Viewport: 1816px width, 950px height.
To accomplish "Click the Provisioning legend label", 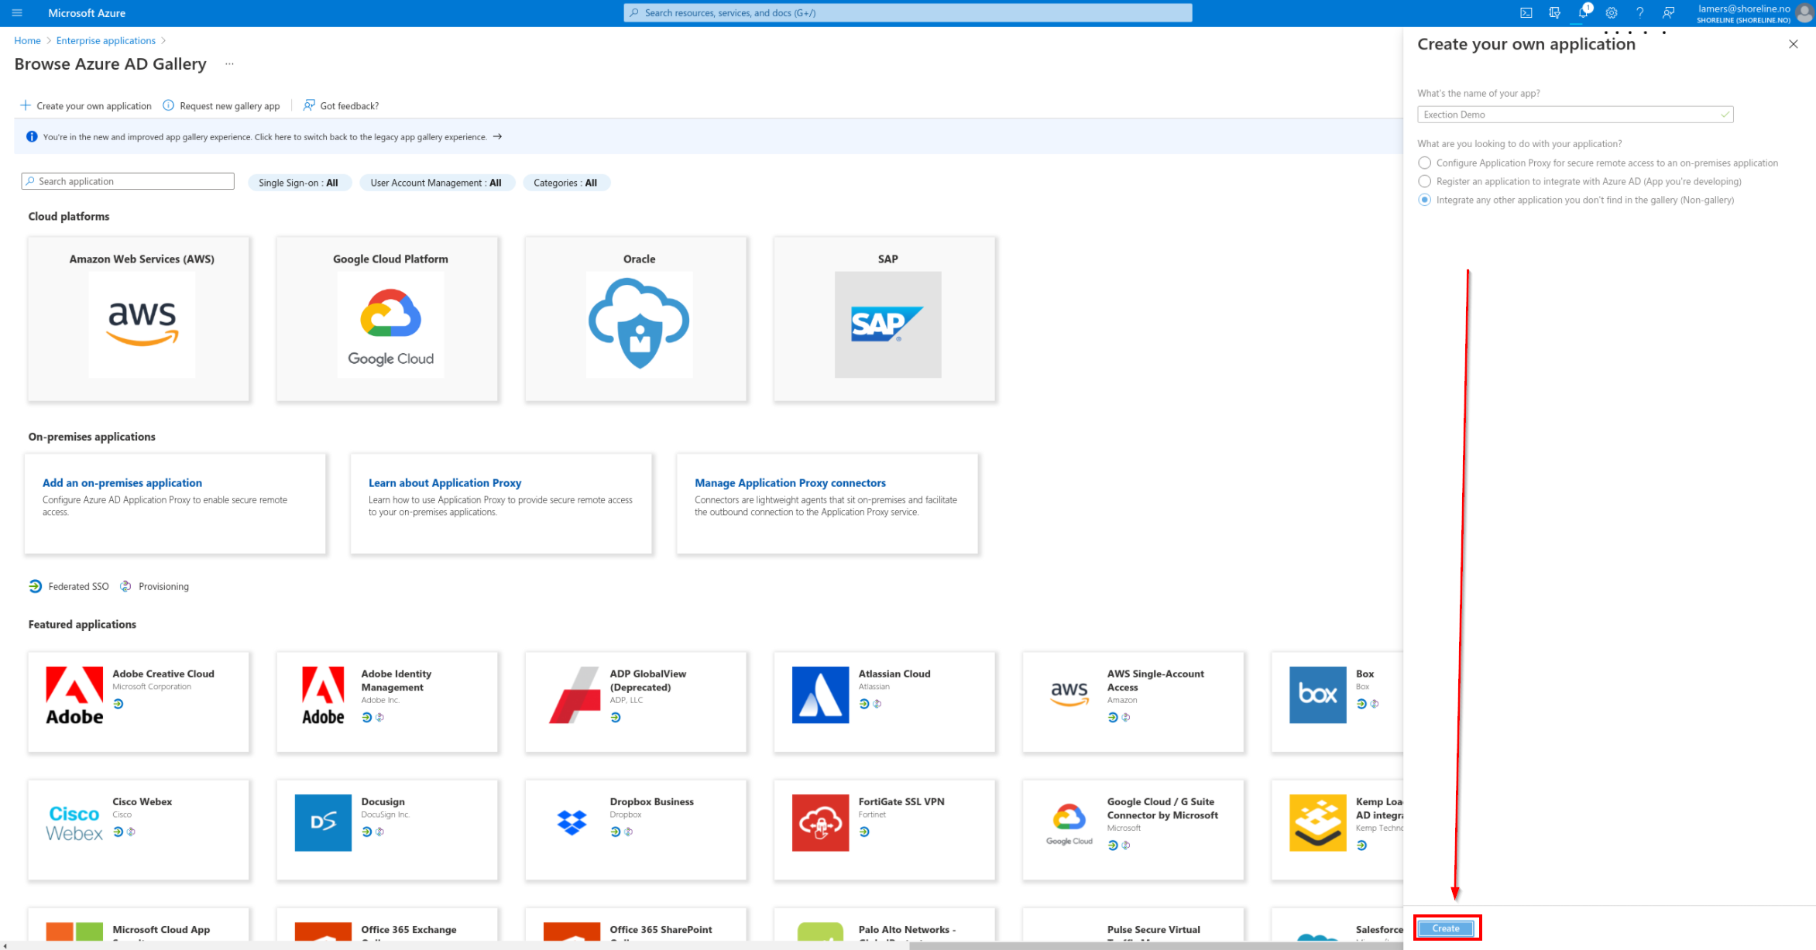I will click(x=163, y=587).
